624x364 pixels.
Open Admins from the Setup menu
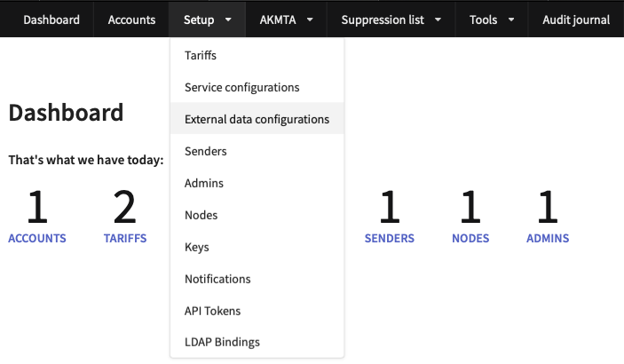pos(203,183)
